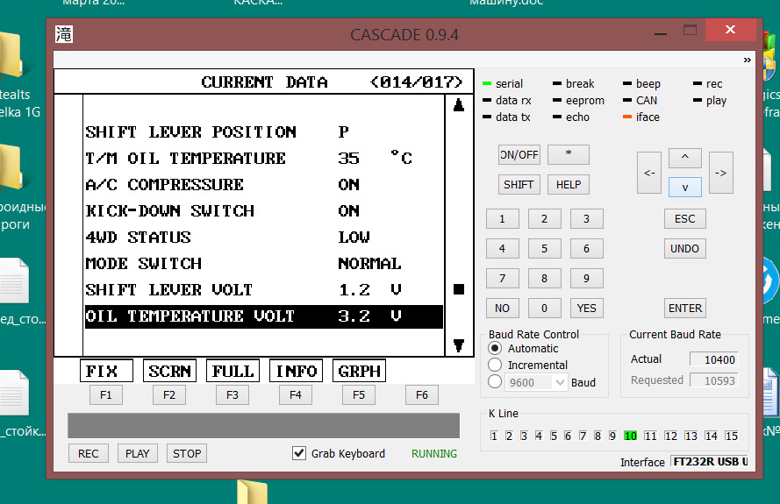Select K Line number 15
Image resolution: width=780 pixels, height=504 pixels.
tap(731, 436)
